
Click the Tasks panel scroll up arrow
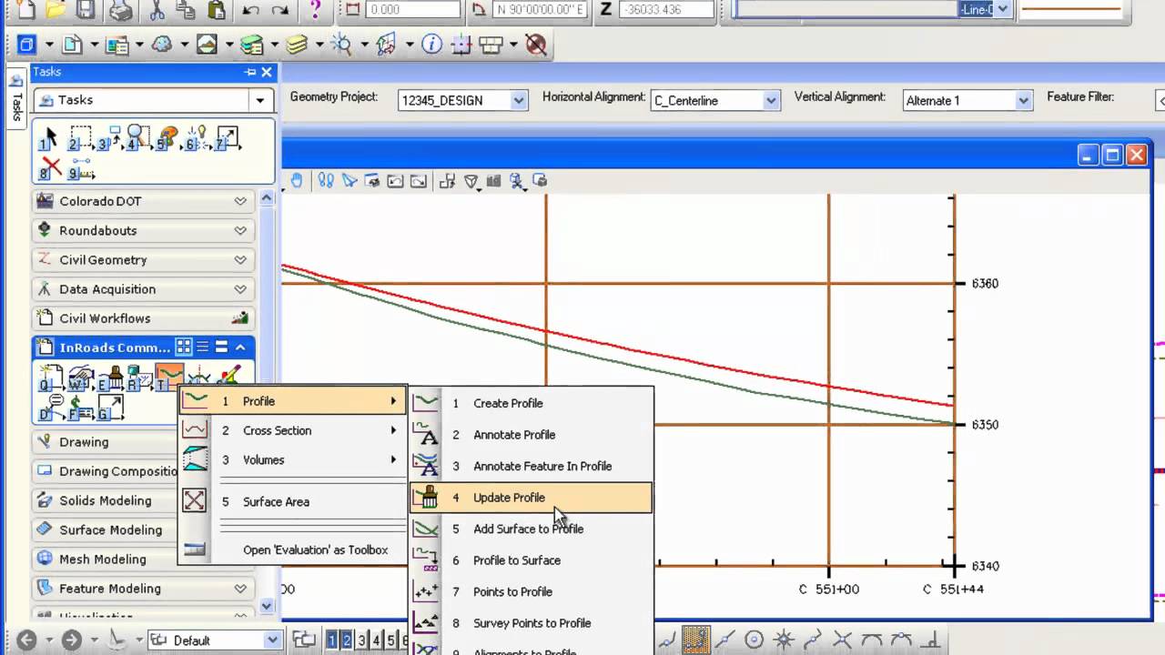267,197
